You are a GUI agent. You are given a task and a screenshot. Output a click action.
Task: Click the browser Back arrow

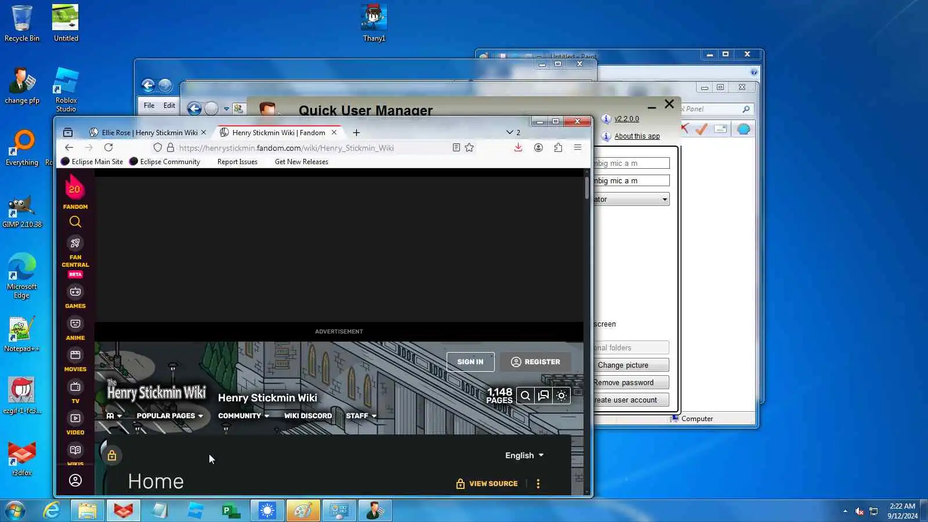point(69,148)
